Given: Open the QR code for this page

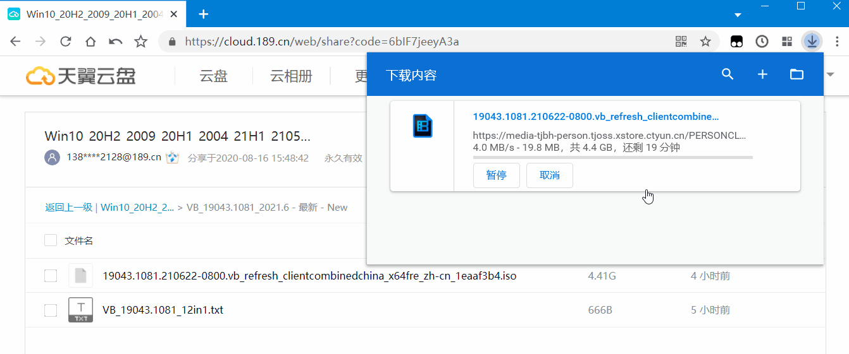Looking at the screenshot, I should coord(681,42).
